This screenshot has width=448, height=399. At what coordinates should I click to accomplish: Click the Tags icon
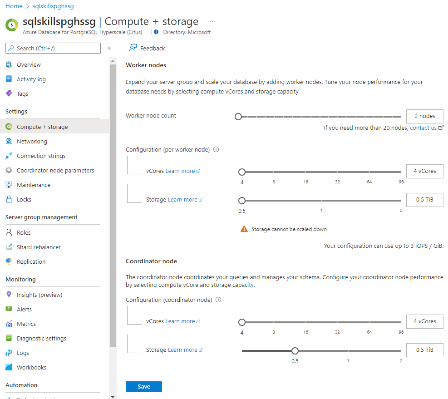(9, 94)
